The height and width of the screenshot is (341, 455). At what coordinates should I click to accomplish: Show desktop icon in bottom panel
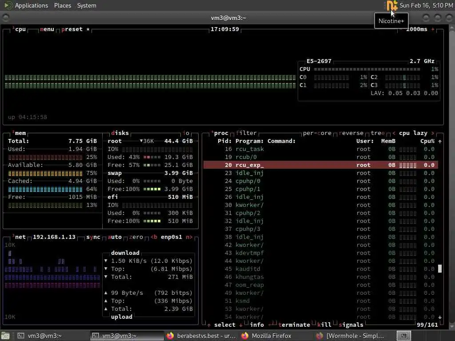coord(5,336)
